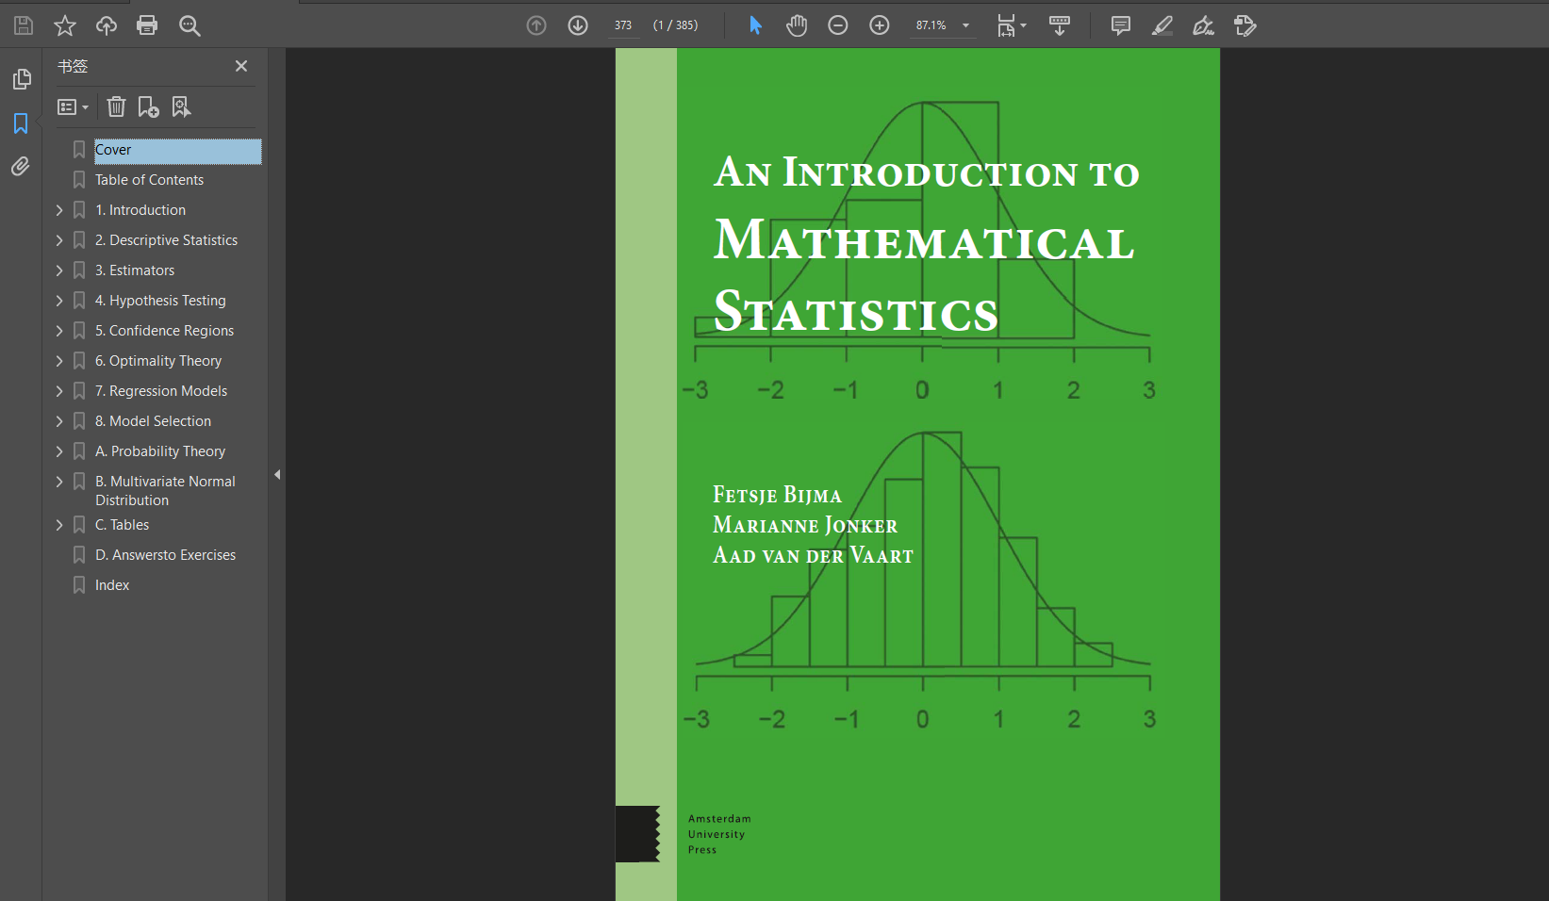Find the current bookmark
The width and height of the screenshot is (1549, 901).
(x=181, y=106)
